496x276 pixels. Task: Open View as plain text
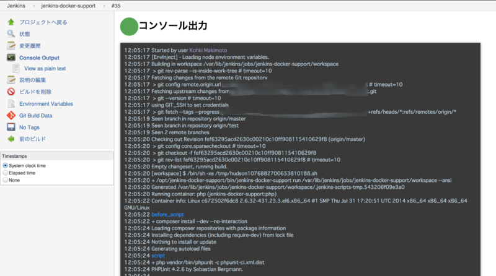tap(45, 69)
